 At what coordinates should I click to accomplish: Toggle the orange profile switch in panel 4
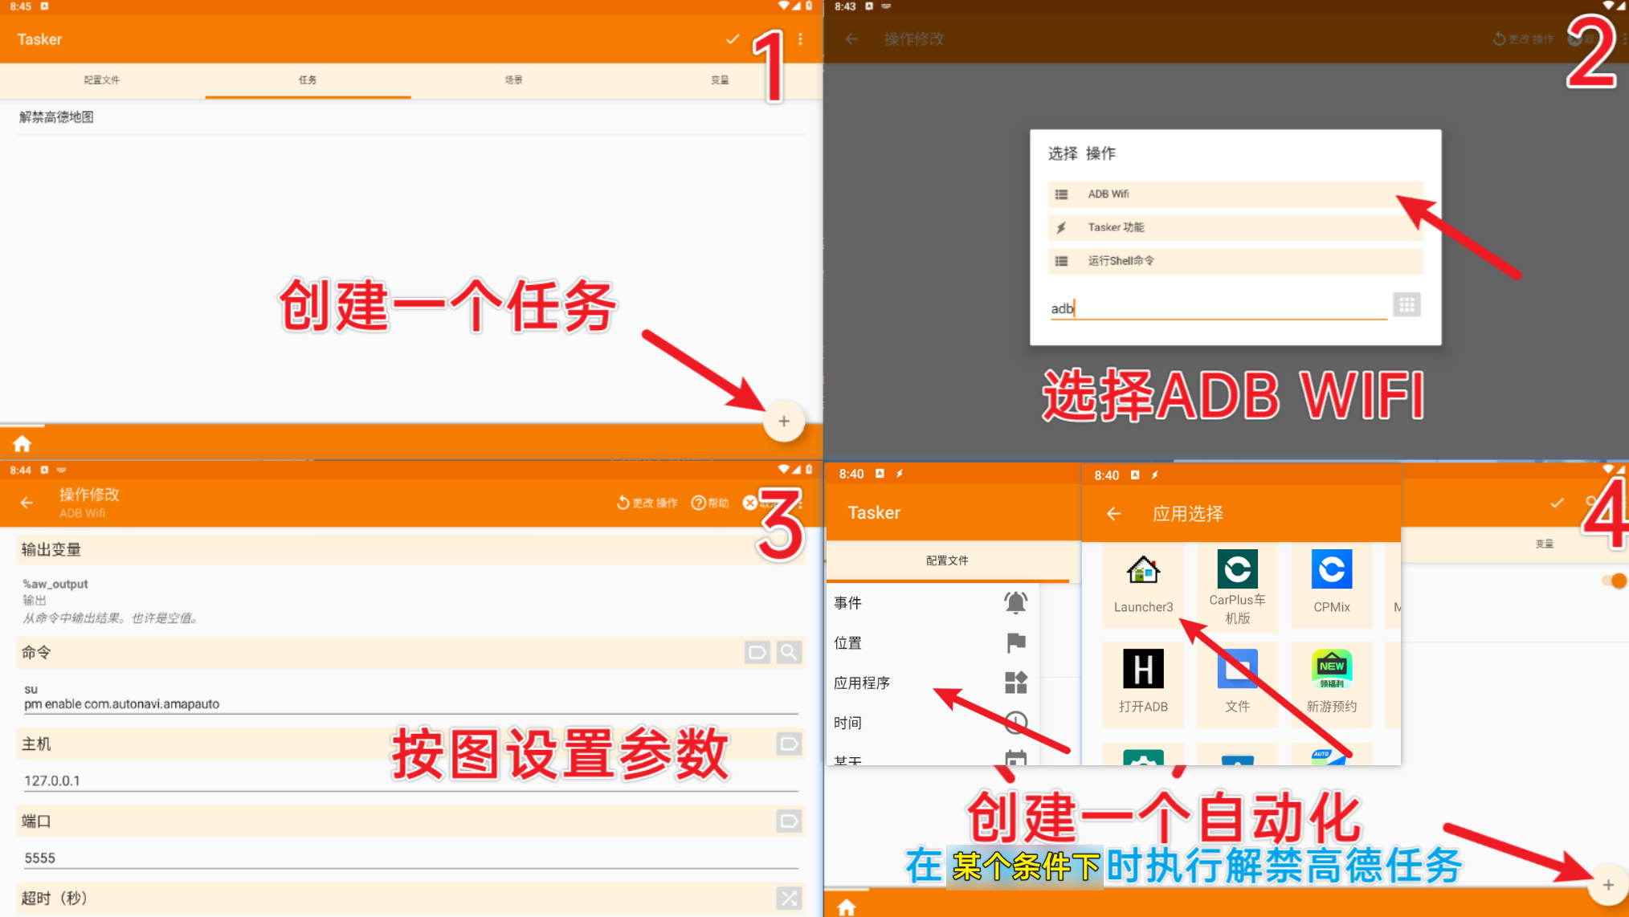pyautogui.click(x=1614, y=581)
